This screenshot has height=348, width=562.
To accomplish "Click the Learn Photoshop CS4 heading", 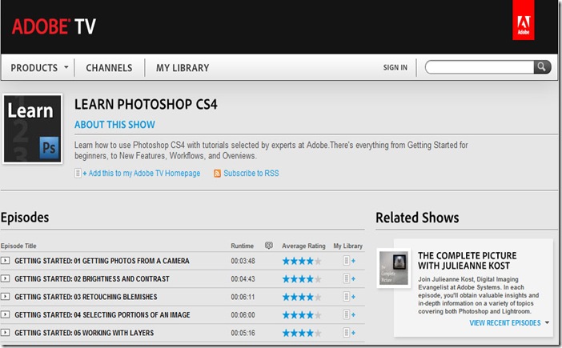I will (146, 104).
